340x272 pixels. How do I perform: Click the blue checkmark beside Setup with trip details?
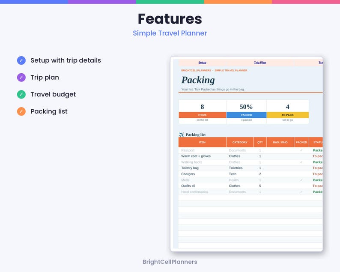pyautogui.click(x=21, y=60)
